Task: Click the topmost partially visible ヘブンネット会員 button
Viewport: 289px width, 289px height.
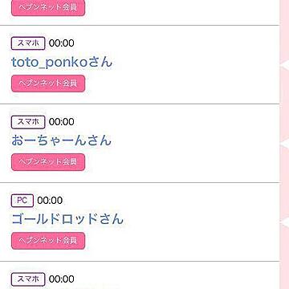Action: point(48,8)
